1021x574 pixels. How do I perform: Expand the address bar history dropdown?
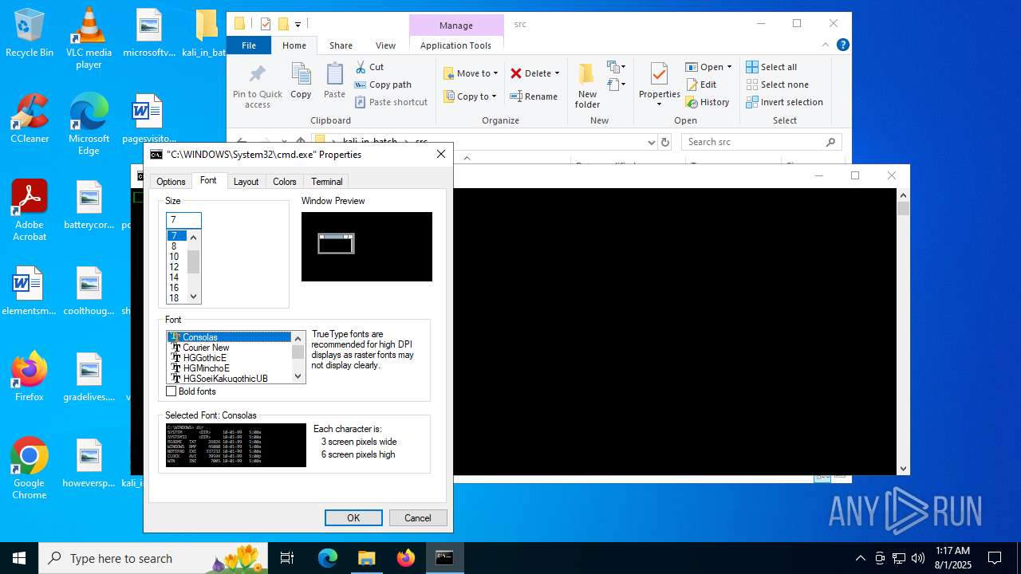tap(652, 142)
